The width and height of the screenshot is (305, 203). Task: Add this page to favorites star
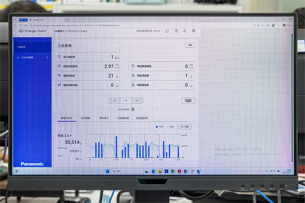pos(263,25)
